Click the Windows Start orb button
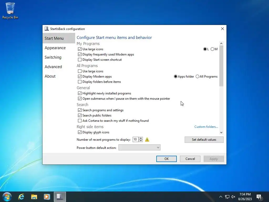The width and height of the screenshot is (269, 202). [7, 197]
